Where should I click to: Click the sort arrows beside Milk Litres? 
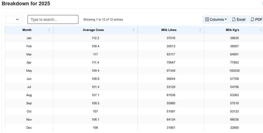(x=200, y=30)
